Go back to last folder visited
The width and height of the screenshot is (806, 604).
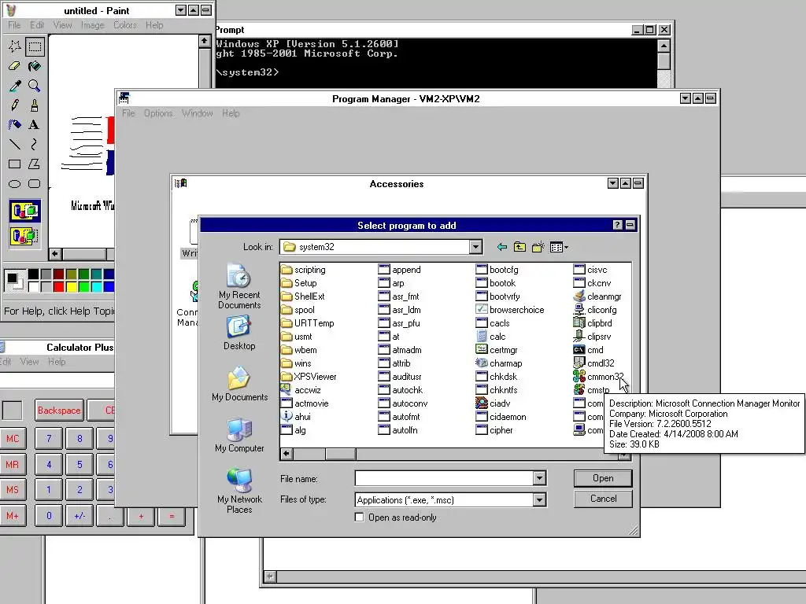click(x=501, y=248)
